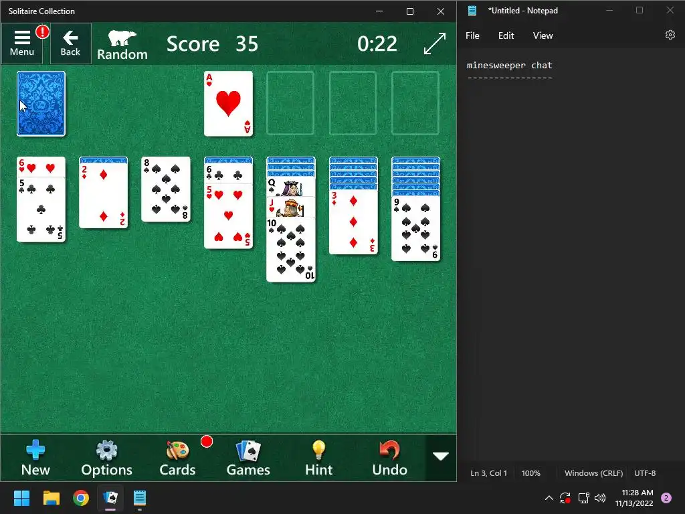This screenshot has height=514, width=685.
Task: Click the 100% zoom status in Notepad
Action: (x=530, y=473)
